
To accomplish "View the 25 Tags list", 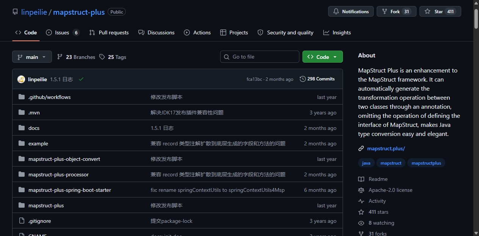I will pyautogui.click(x=113, y=57).
